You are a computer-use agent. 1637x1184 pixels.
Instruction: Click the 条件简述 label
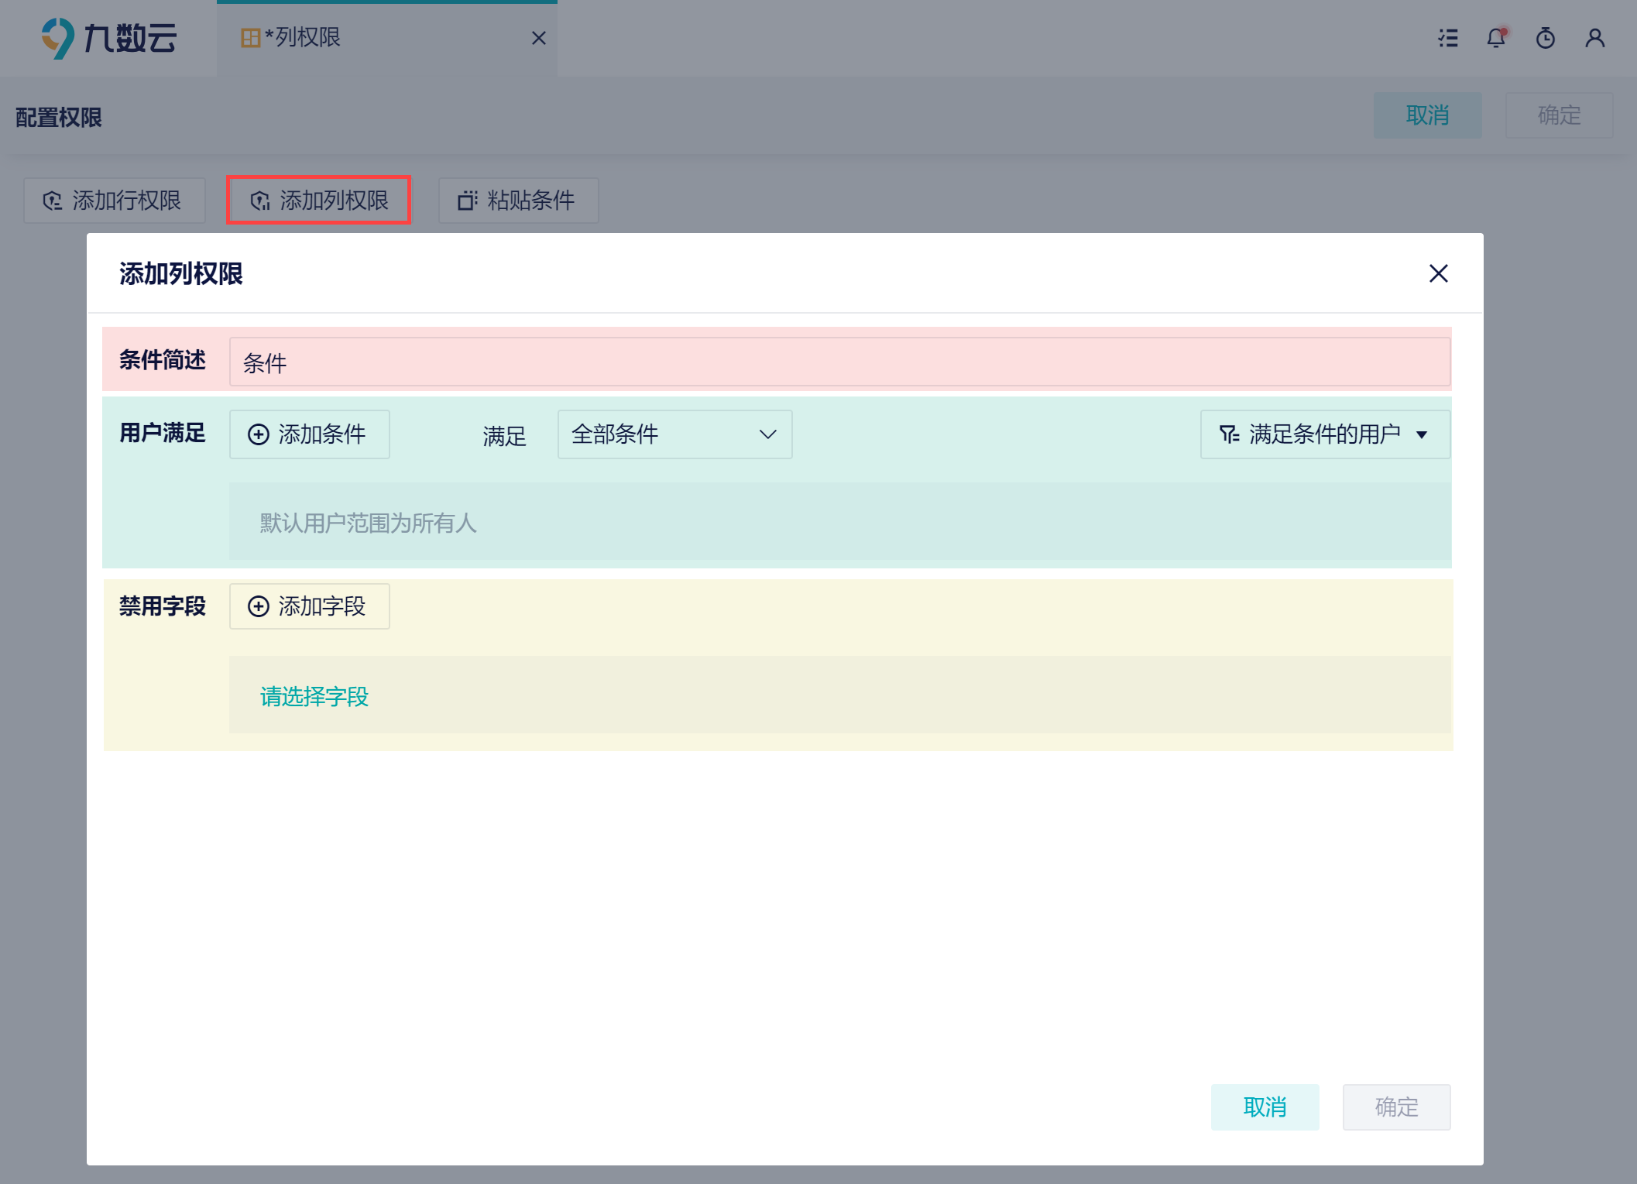162,360
